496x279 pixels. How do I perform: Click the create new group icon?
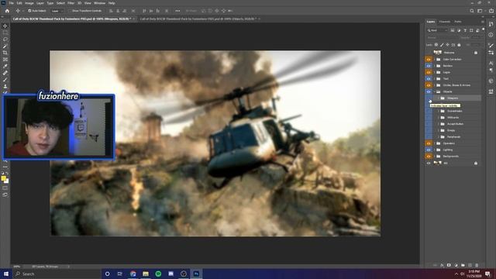click(463, 265)
